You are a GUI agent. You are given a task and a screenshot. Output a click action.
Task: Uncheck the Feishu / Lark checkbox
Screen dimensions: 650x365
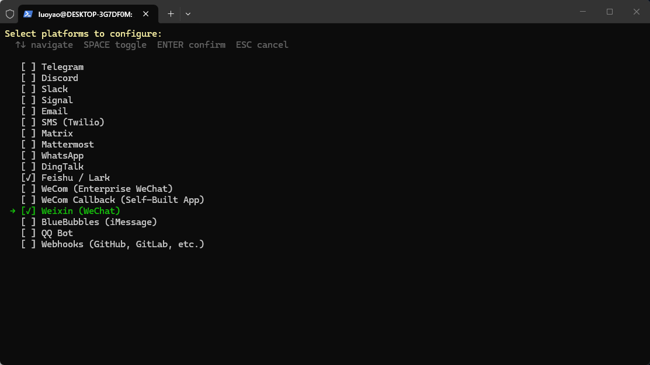(29, 178)
